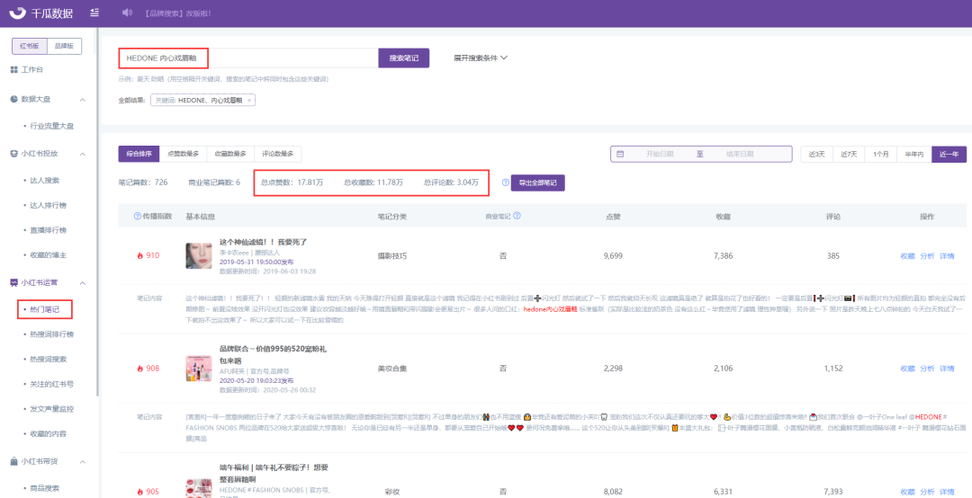Click 收藏 for the 品牌联合 note

click(x=907, y=369)
